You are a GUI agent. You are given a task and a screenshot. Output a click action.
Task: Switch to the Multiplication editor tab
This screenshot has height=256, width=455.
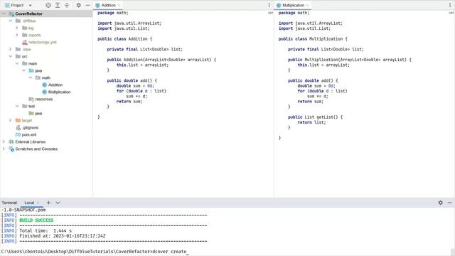(x=293, y=5)
